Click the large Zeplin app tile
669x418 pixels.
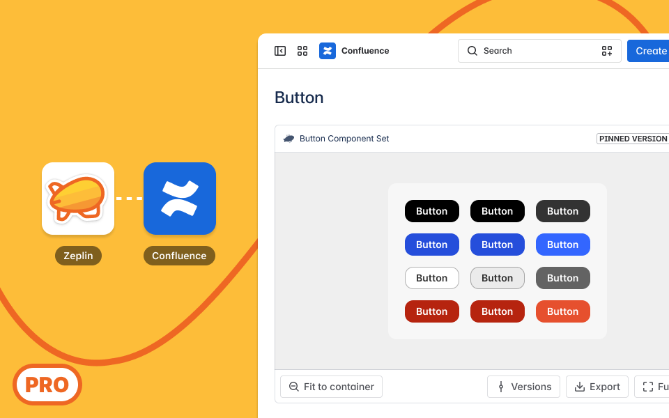[x=78, y=199]
